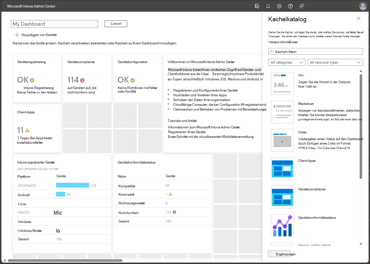Screen dimensions: 370x264
Task: Open the Weitere Informationen link
Action: tap(283, 42)
